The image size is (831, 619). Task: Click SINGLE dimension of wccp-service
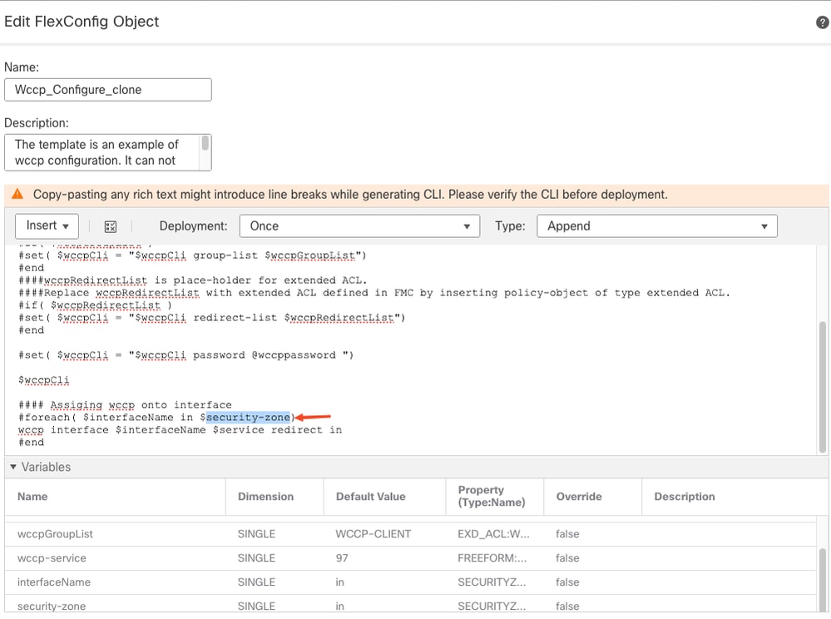click(x=256, y=558)
